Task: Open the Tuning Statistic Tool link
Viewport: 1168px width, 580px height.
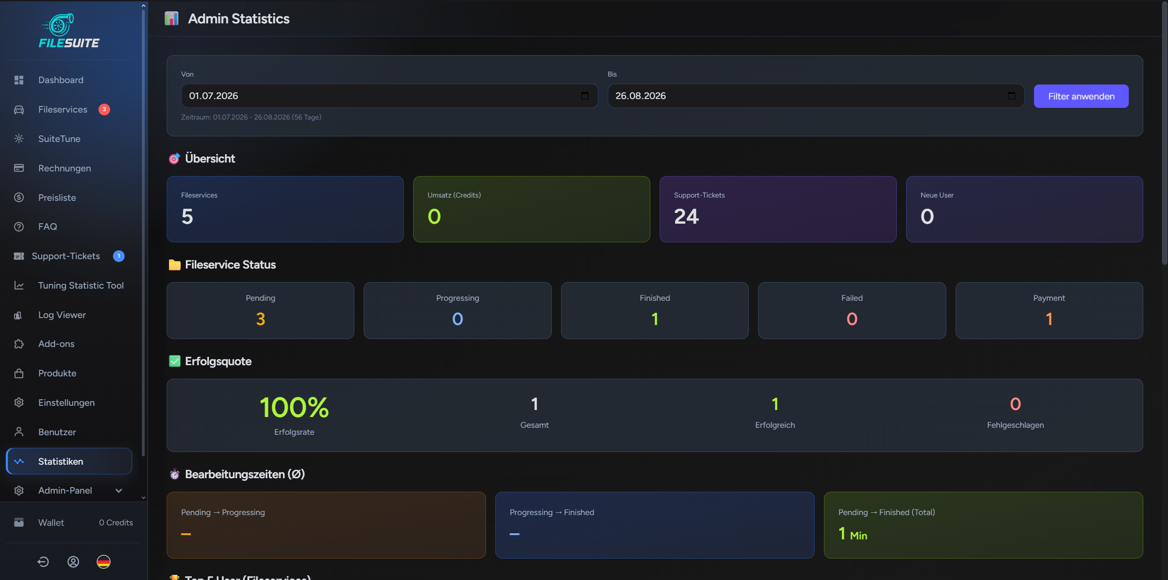Action: (69, 285)
